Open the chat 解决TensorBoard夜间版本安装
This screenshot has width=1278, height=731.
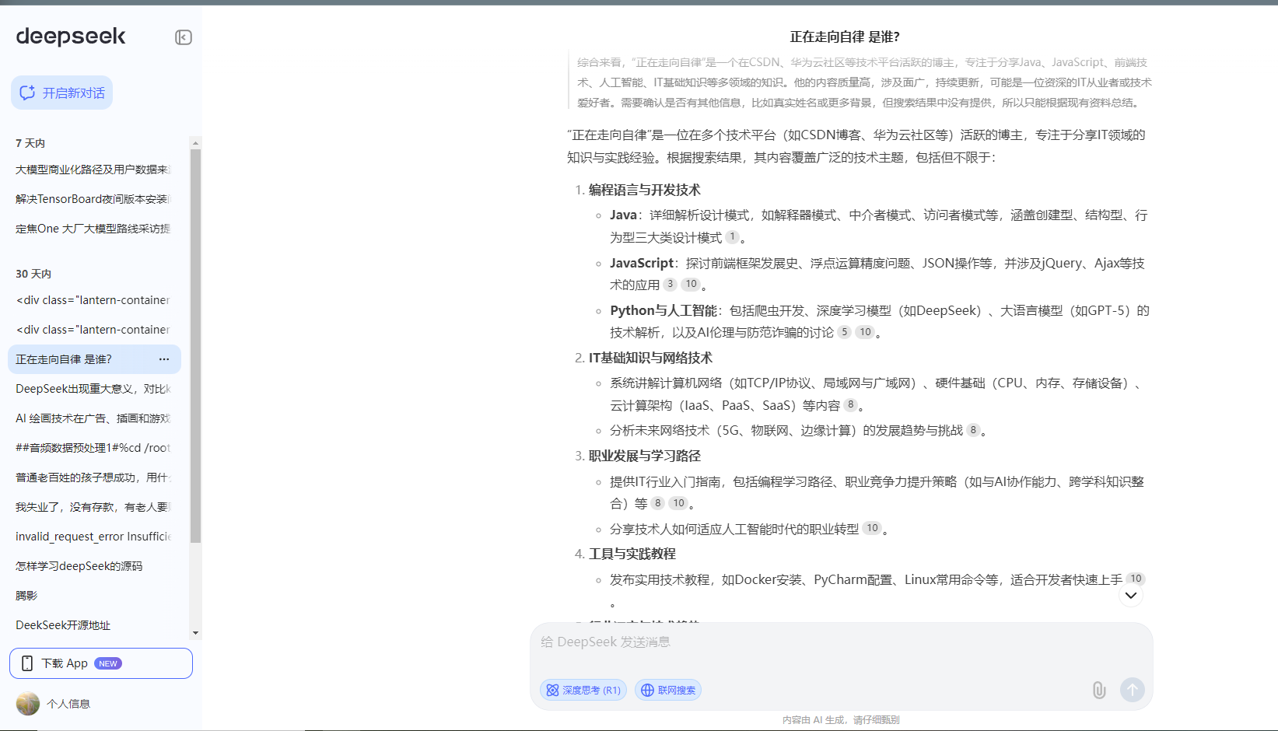[93, 199]
